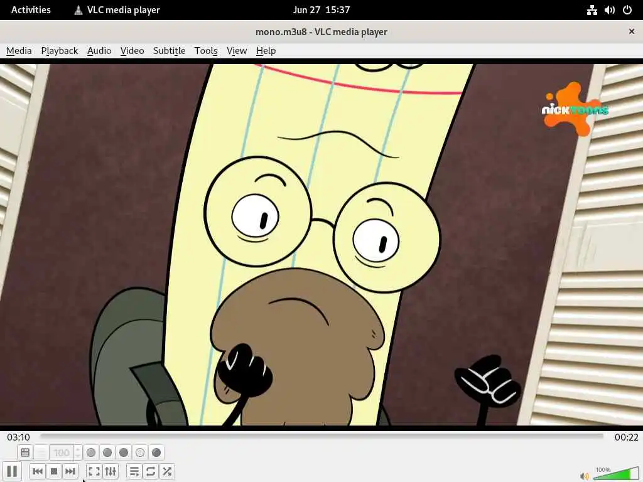Open the Audio menu
643x482 pixels.
pyautogui.click(x=99, y=51)
